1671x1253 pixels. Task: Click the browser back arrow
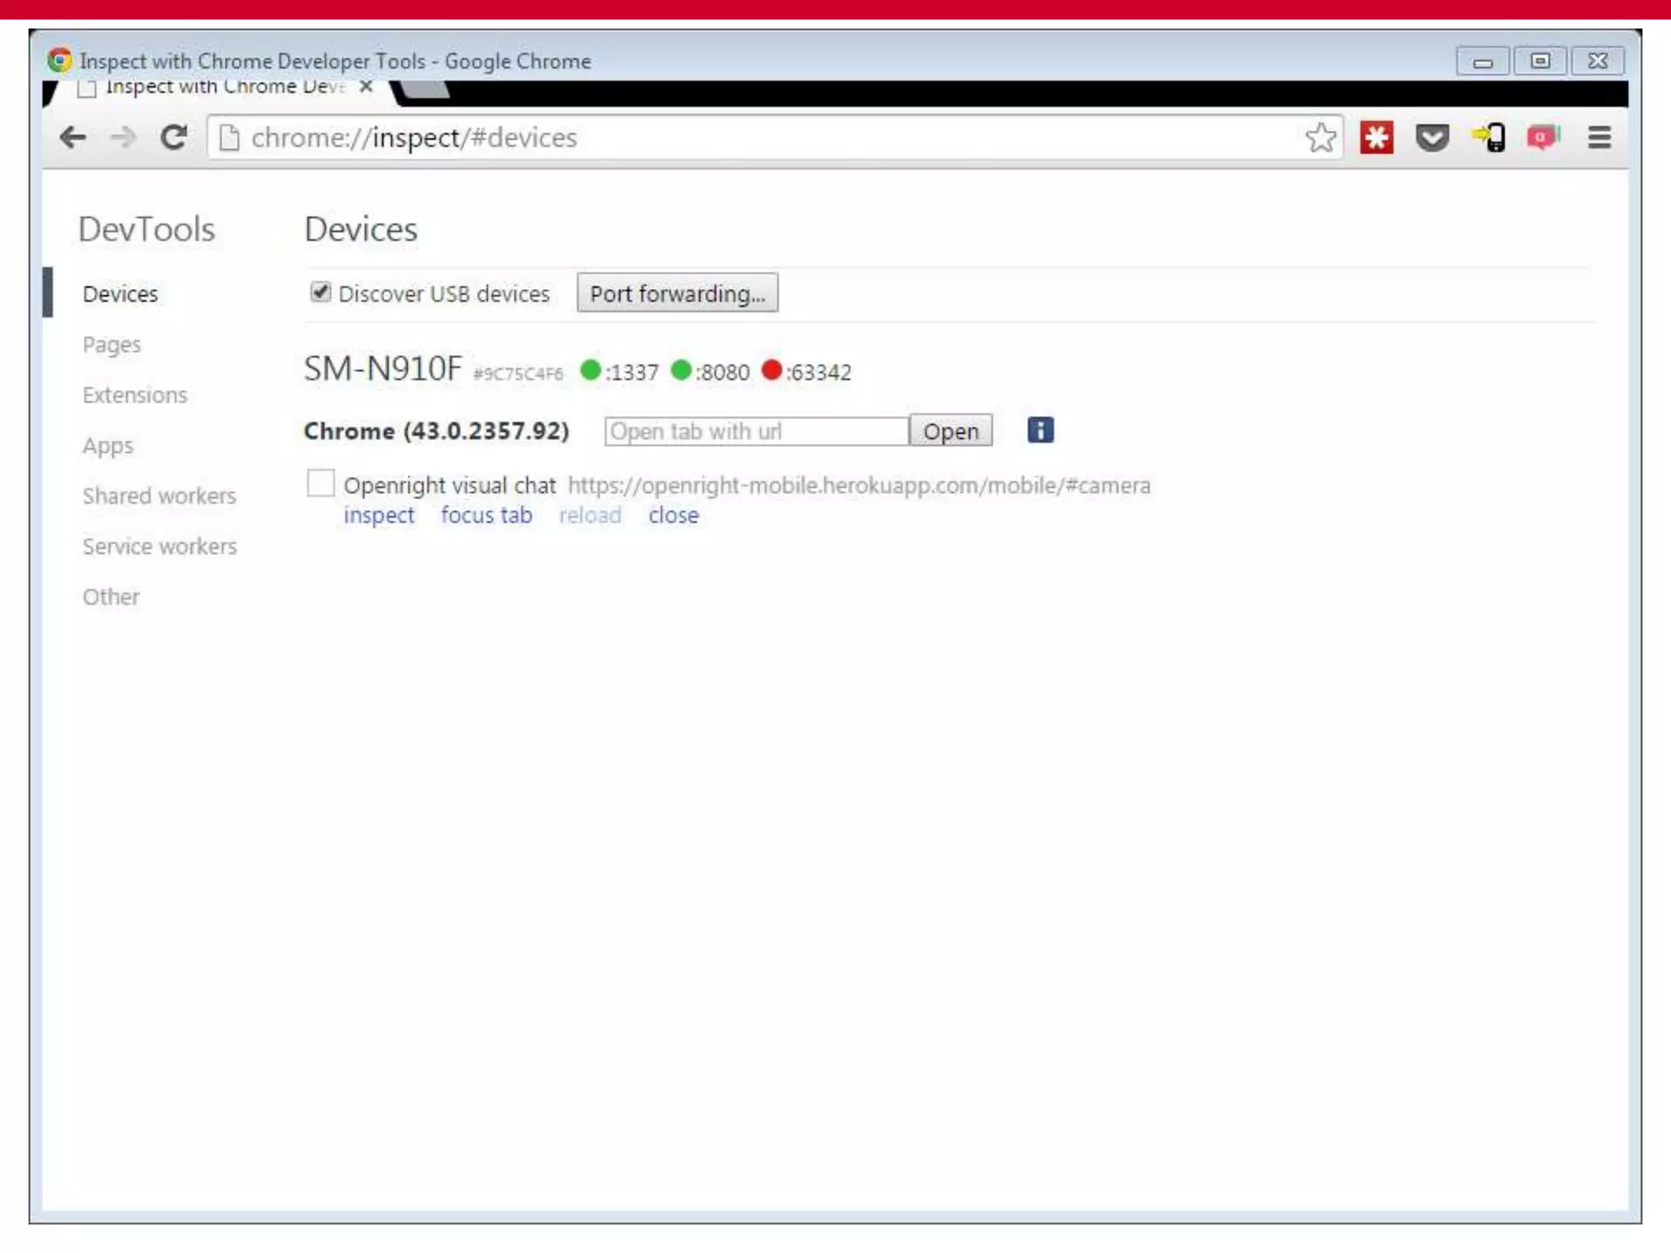point(73,137)
